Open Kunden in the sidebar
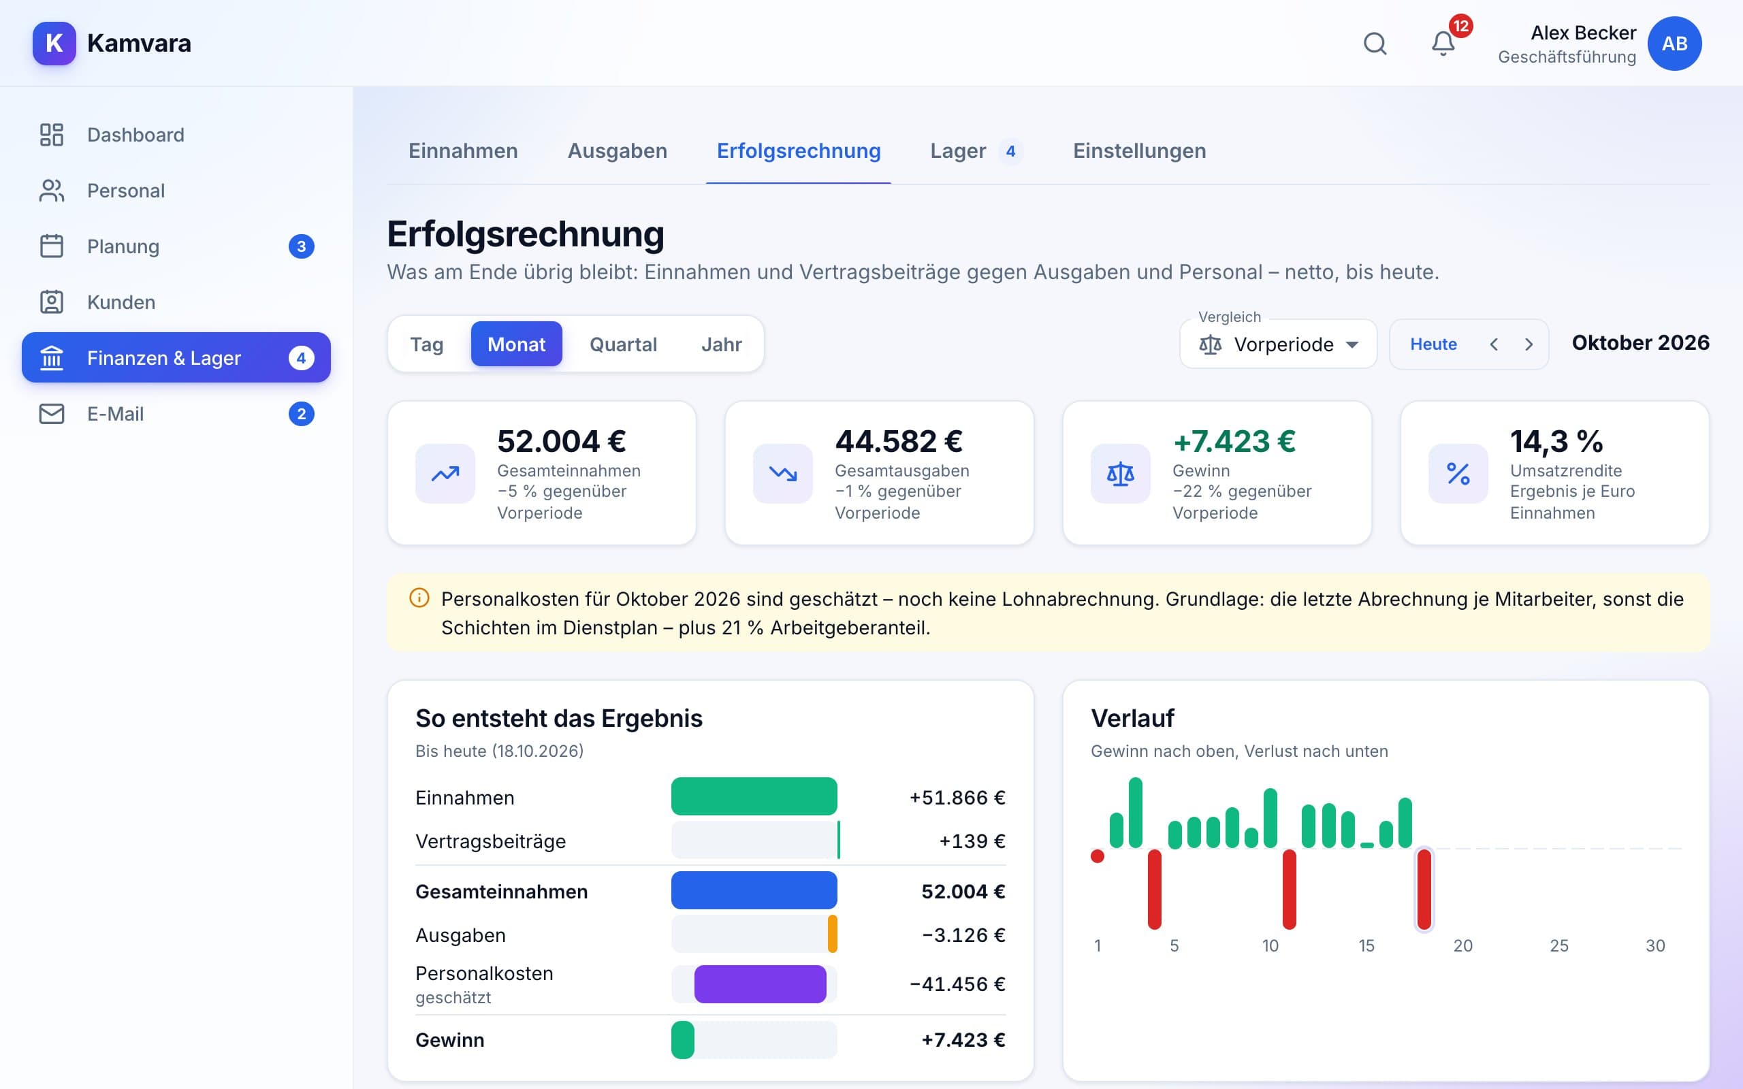The image size is (1743, 1089). (176, 302)
